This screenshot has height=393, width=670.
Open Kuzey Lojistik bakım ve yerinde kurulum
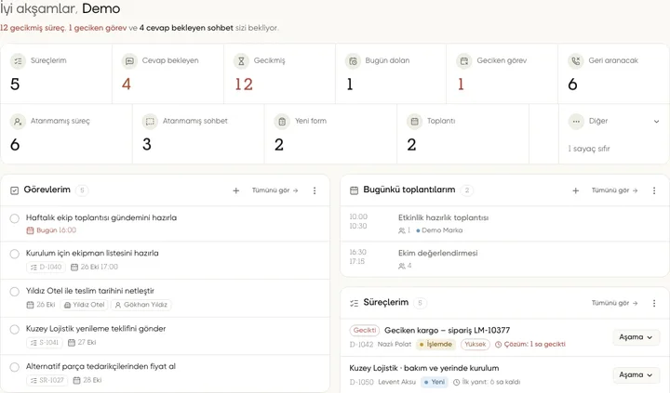coord(424,368)
